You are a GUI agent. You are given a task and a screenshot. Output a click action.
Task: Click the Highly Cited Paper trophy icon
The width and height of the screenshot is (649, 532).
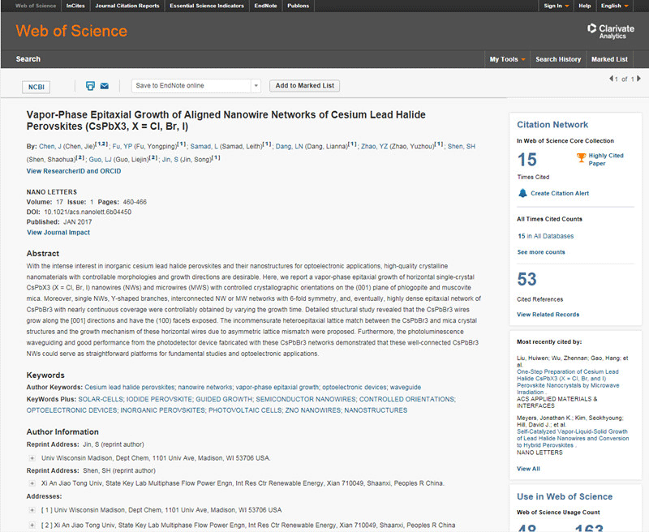(581, 157)
